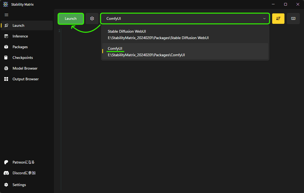Click the yellow auto-scroll to end icon
This screenshot has width=304, height=193.
coord(278,19)
